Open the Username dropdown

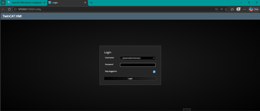(x=138, y=58)
